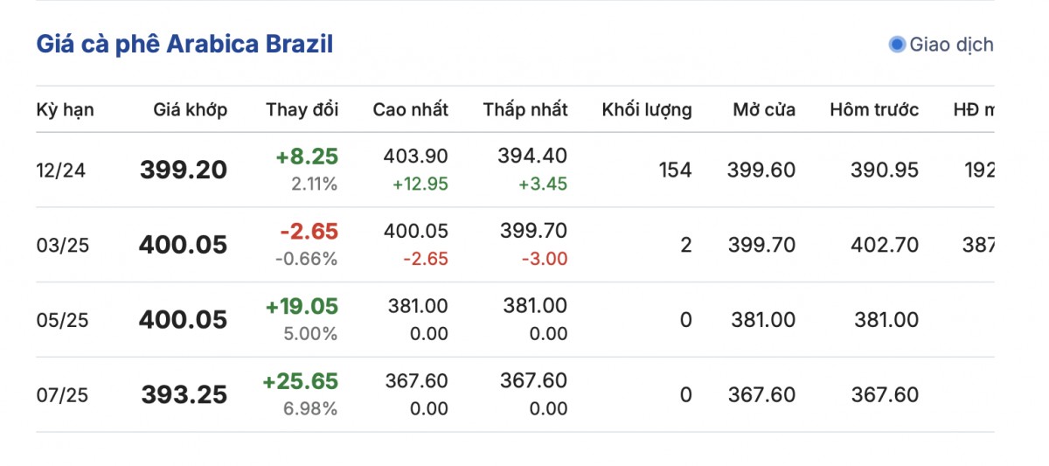The height and width of the screenshot is (466, 1049).
Task: Click the Hôm trước column header
Action: (x=874, y=109)
